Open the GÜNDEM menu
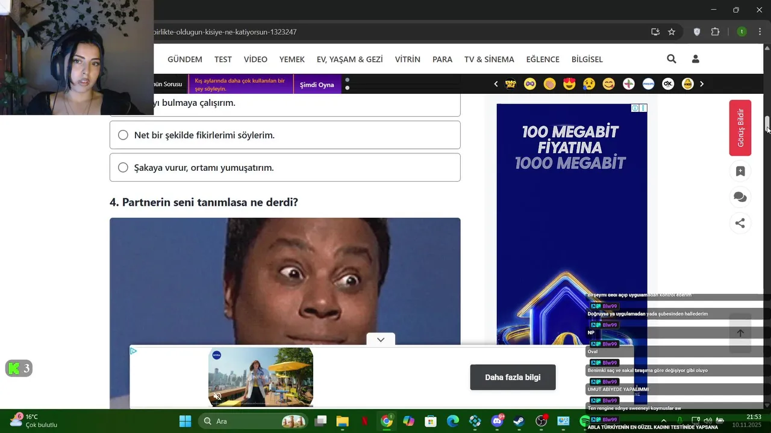This screenshot has width=771, height=433. (185, 59)
